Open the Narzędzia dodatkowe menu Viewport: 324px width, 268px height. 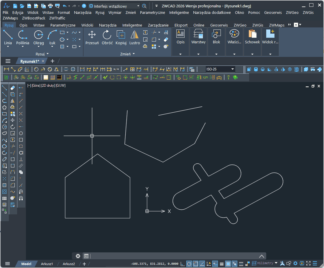212,12
